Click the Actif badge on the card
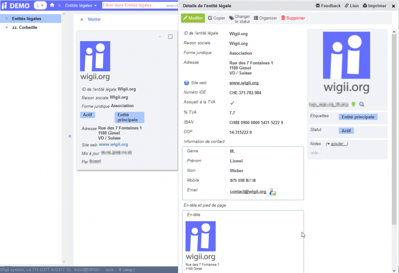Viewport: 399px width, 273px height. pos(87,115)
